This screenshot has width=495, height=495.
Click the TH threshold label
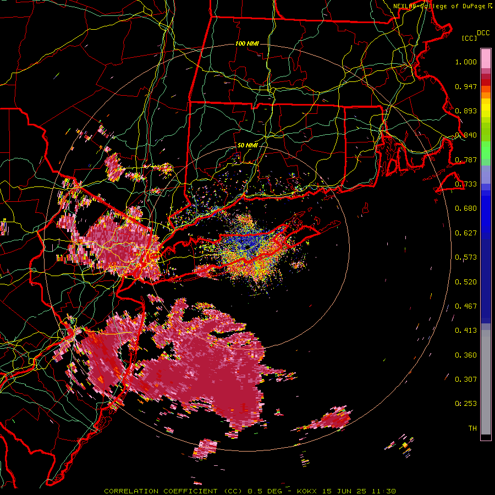(x=472, y=428)
